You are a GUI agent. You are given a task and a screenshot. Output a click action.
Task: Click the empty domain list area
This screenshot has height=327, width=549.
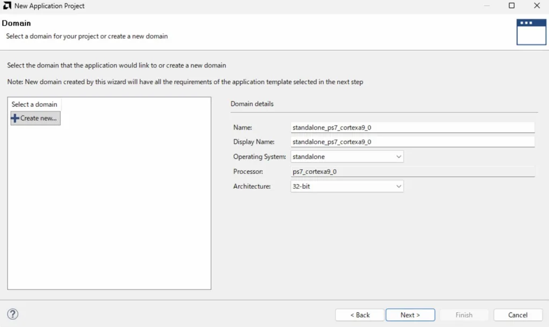click(x=109, y=209)
